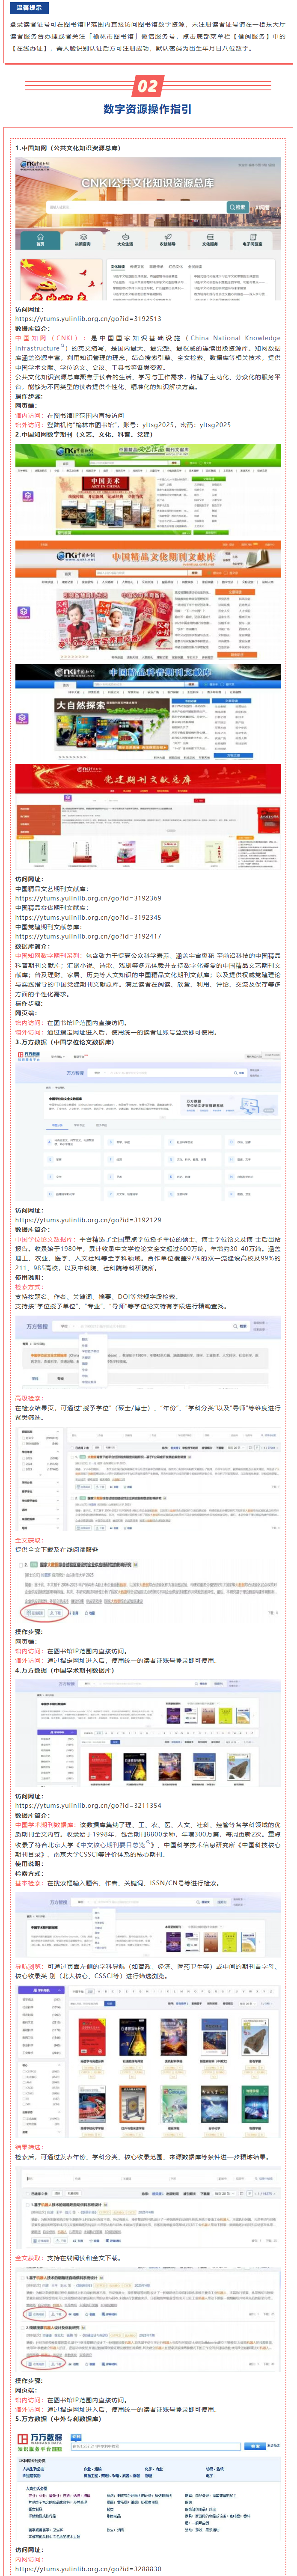Open the 大众生活 icon in CNKI navigation
Viewport: 297px width, 2576px height.
125,241
